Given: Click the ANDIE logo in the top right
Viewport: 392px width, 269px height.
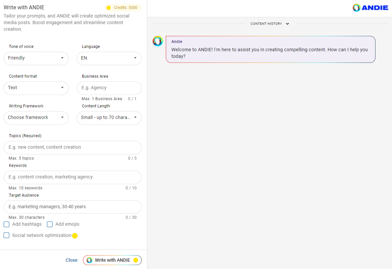Looking at the screenshot, I should click(370, 8).
